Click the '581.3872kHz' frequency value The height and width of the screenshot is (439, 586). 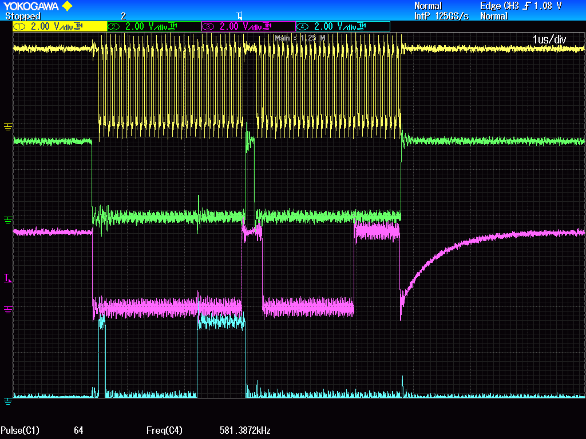pos(245,430)
